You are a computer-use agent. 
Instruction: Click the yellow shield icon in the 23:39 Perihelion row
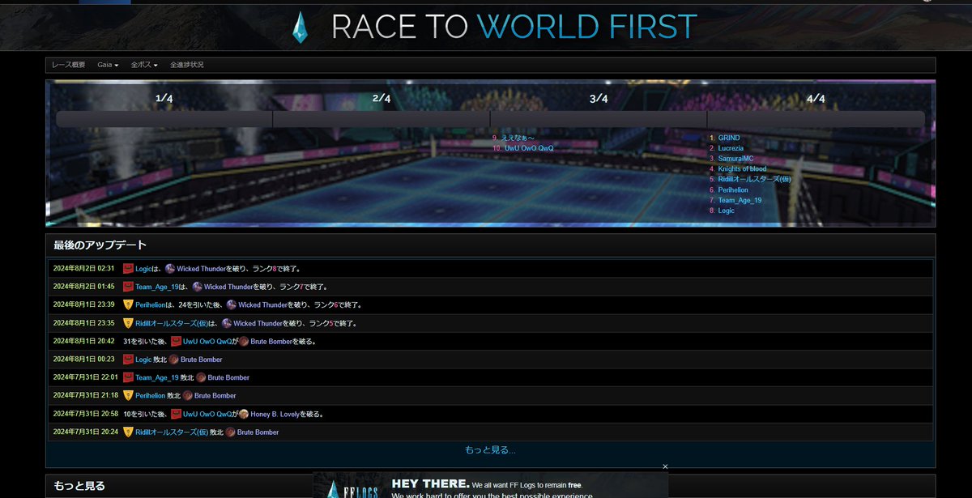(128, 304)
